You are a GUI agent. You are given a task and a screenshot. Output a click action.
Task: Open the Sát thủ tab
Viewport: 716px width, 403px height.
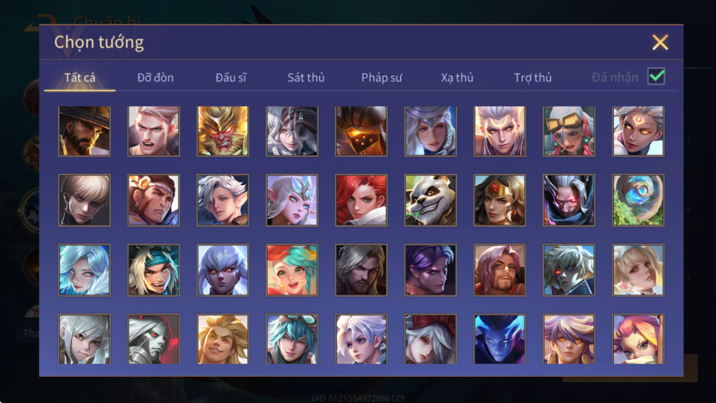click(x=306, y=78)
